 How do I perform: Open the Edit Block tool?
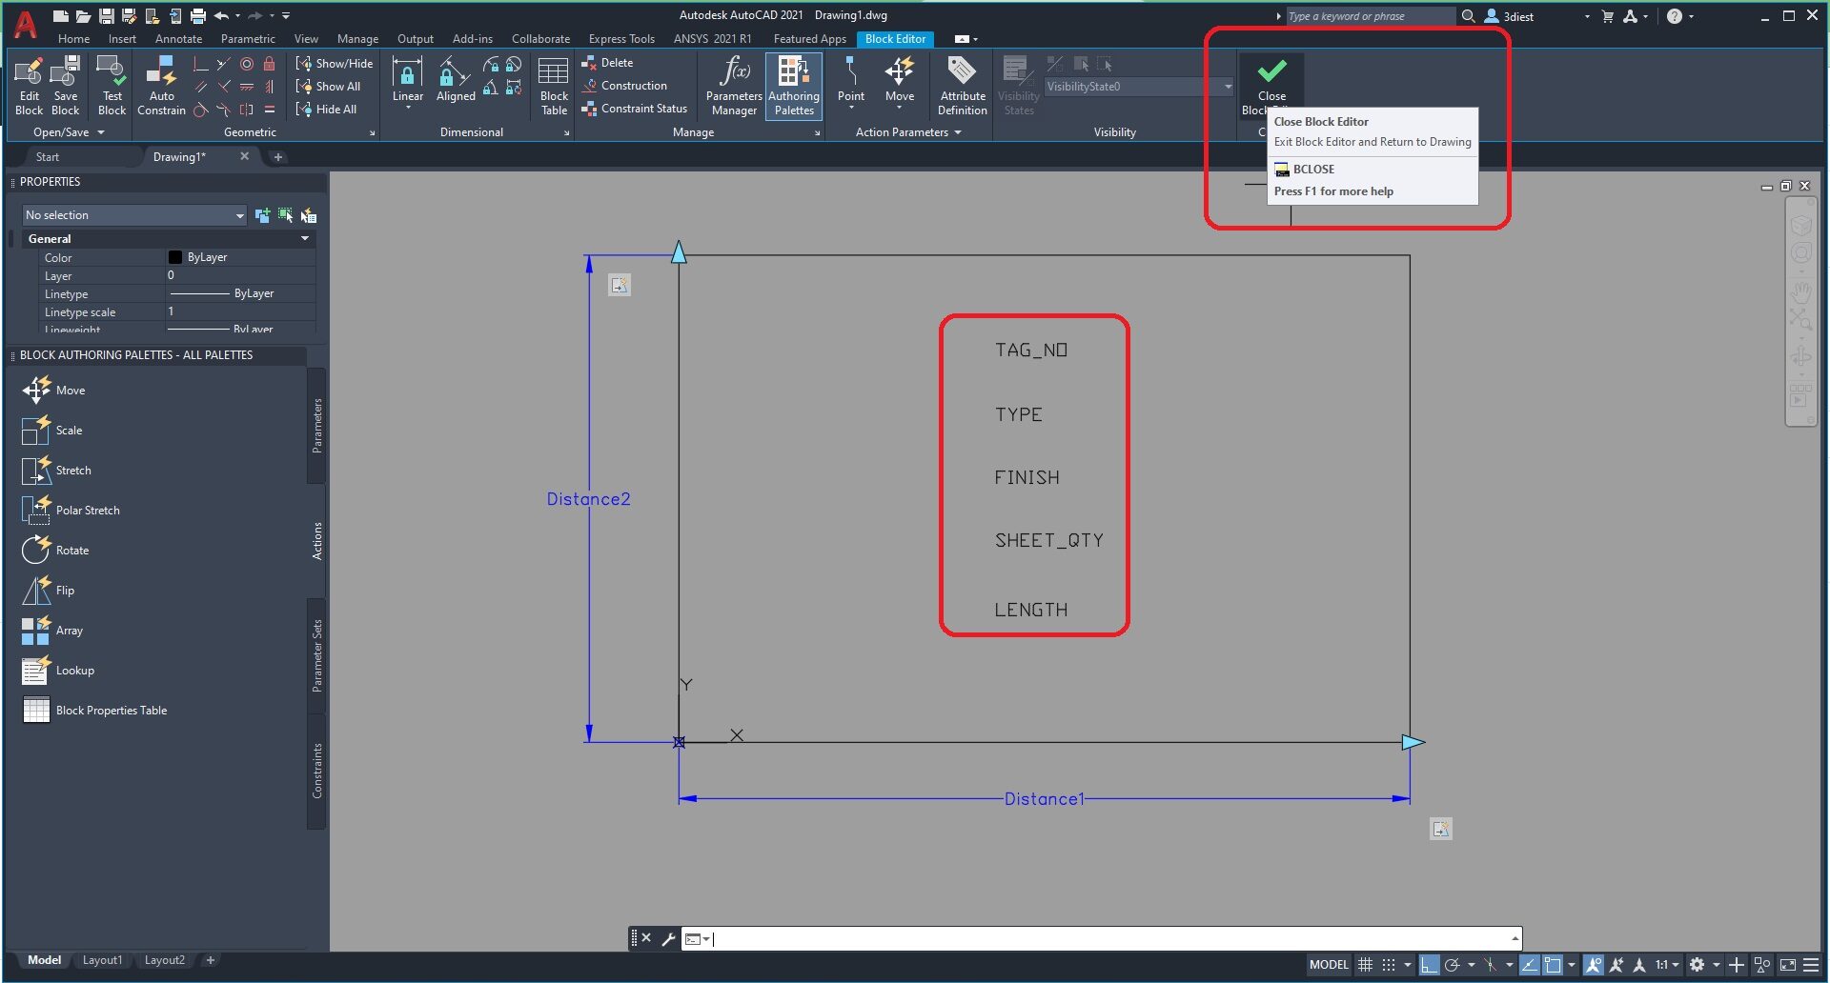(x=29, y=86)
